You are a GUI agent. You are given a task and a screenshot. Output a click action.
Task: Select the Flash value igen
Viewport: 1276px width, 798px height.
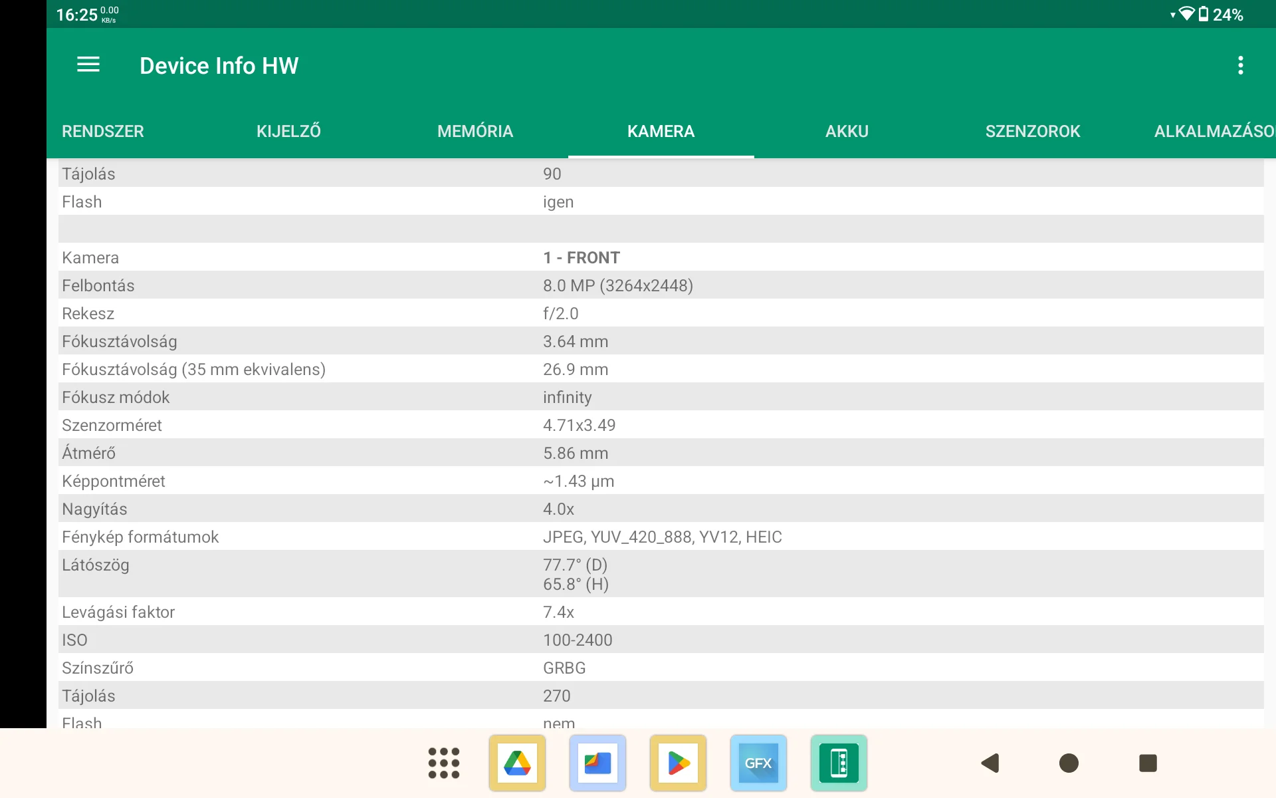[558, 201]
